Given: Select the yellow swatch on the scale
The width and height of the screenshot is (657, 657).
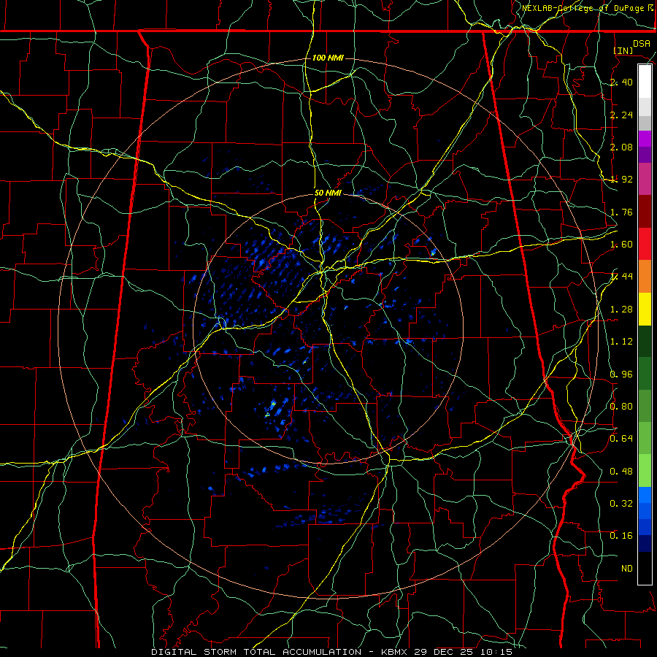Looking at the screenshot, I should 645,309.
